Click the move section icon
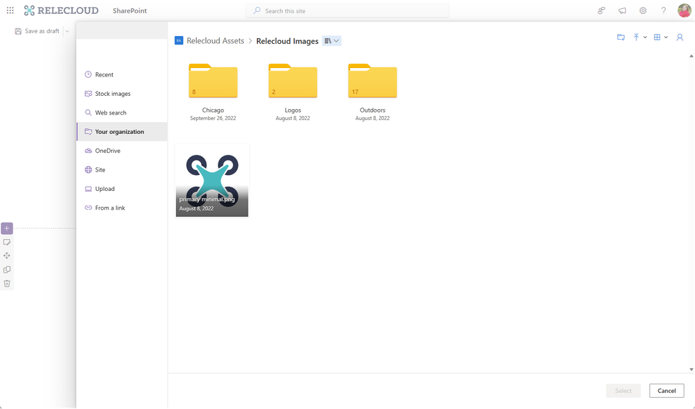The width and height of the screenshot is (695, 409). click(7, 256)
